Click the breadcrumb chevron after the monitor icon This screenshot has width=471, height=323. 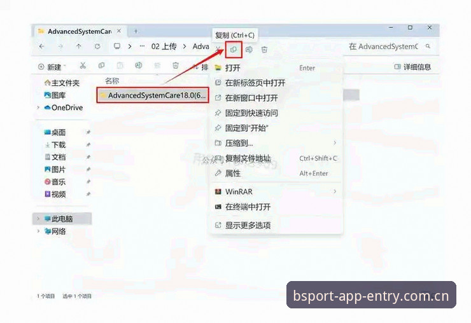[130, 46]
